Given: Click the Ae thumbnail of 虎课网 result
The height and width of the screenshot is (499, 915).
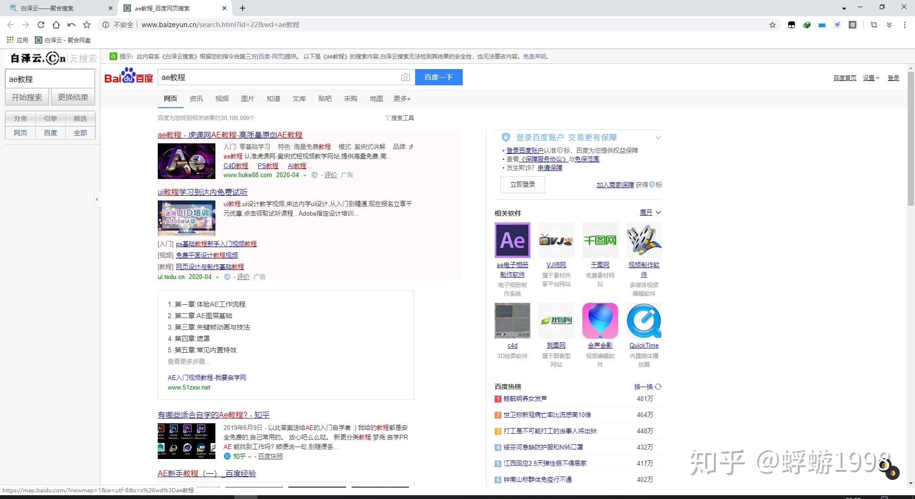Looking at the screenshot, I should 186,161.
